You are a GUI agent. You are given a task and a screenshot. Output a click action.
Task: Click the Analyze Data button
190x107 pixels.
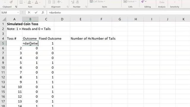point(162,2)
